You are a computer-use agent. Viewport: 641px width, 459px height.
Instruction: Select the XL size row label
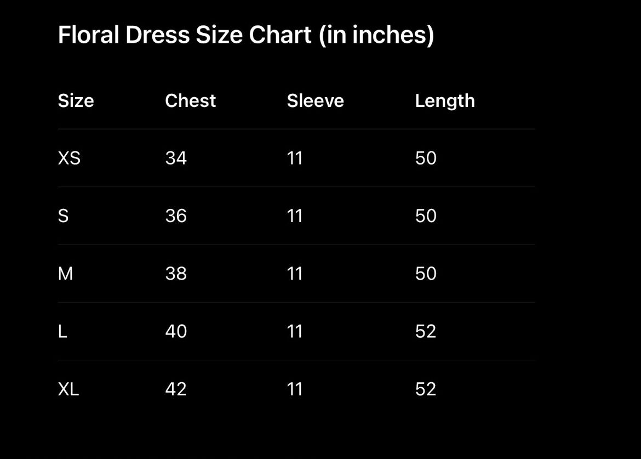[68, 389]
